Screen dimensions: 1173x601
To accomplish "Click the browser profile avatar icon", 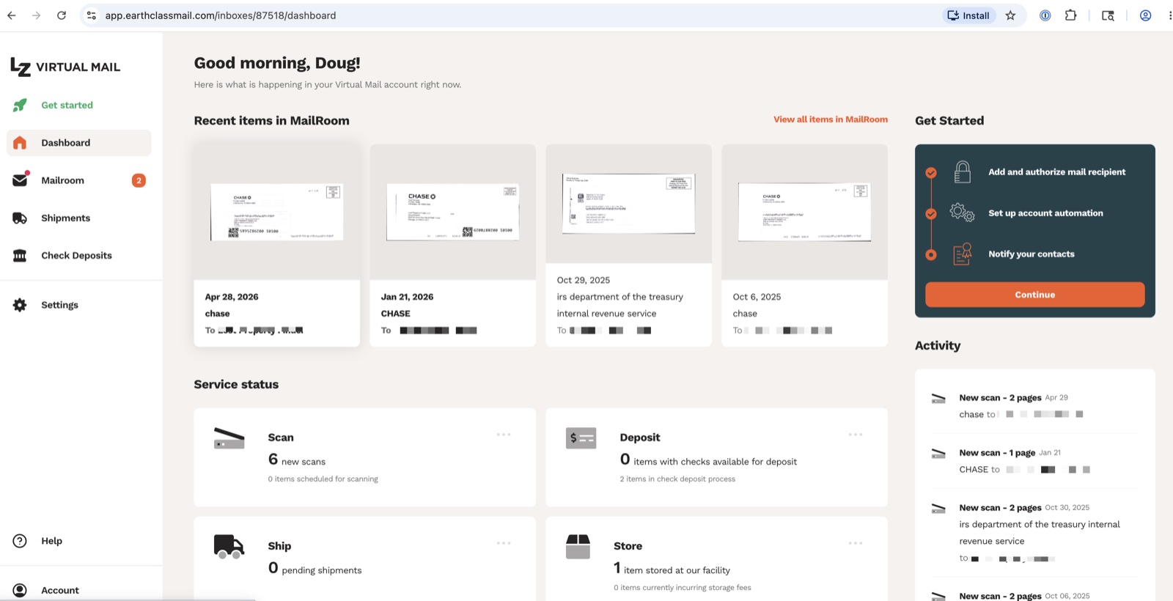I will (x=1145, y=15).
